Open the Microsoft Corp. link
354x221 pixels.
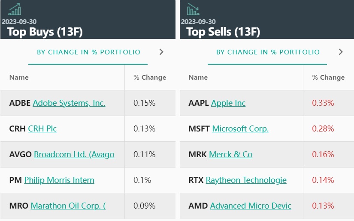pyautogui.click(x=240, y=128)
